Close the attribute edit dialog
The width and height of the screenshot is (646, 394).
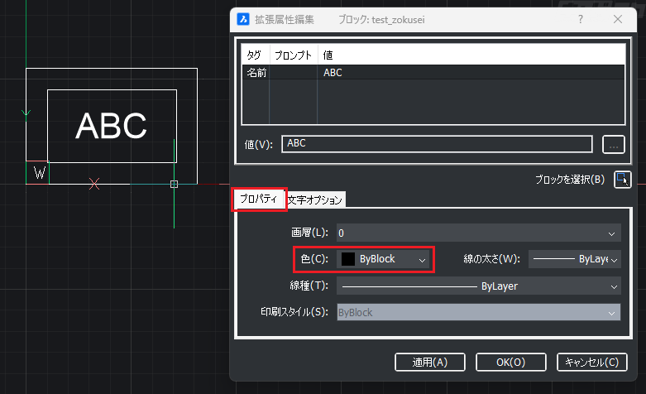619,19
